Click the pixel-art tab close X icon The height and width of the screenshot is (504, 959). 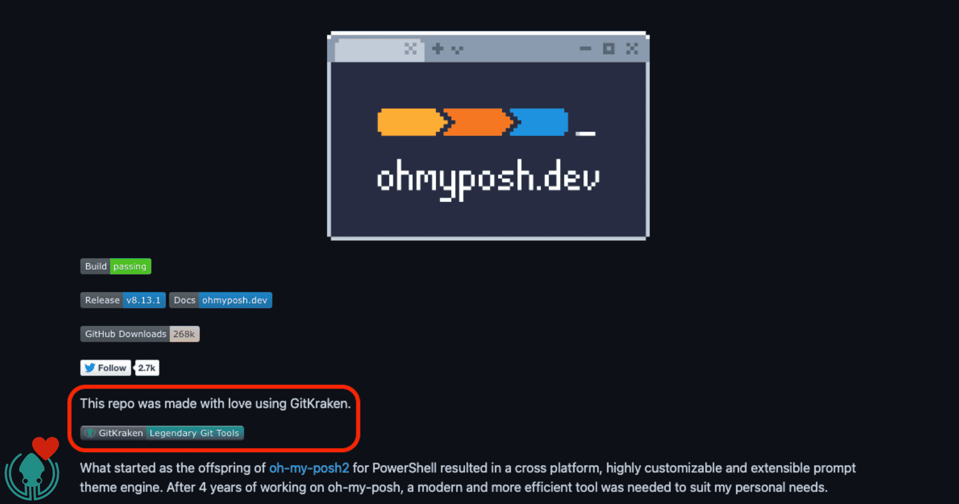[x=411, y=49]
